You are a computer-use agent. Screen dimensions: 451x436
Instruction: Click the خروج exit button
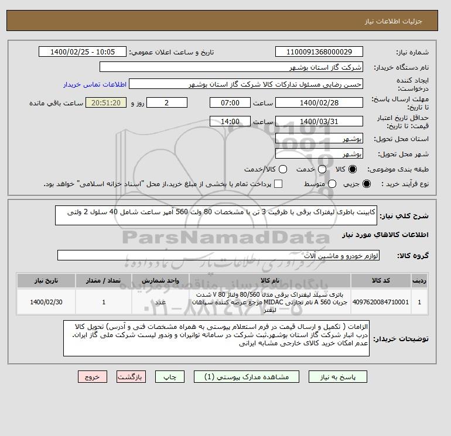coord(93,377)
